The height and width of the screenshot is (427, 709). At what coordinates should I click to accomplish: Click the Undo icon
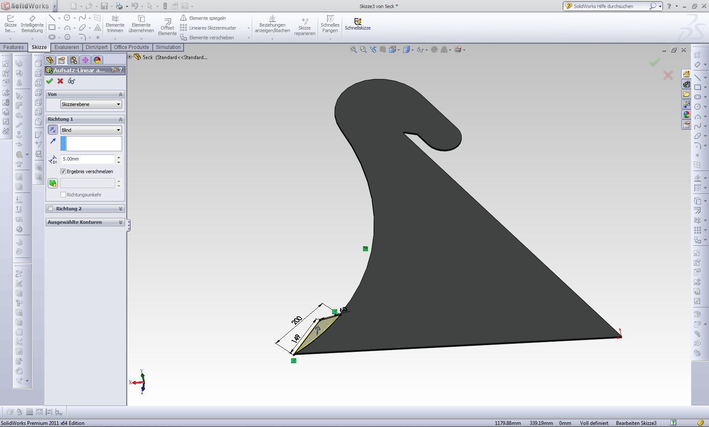(134, 6)
